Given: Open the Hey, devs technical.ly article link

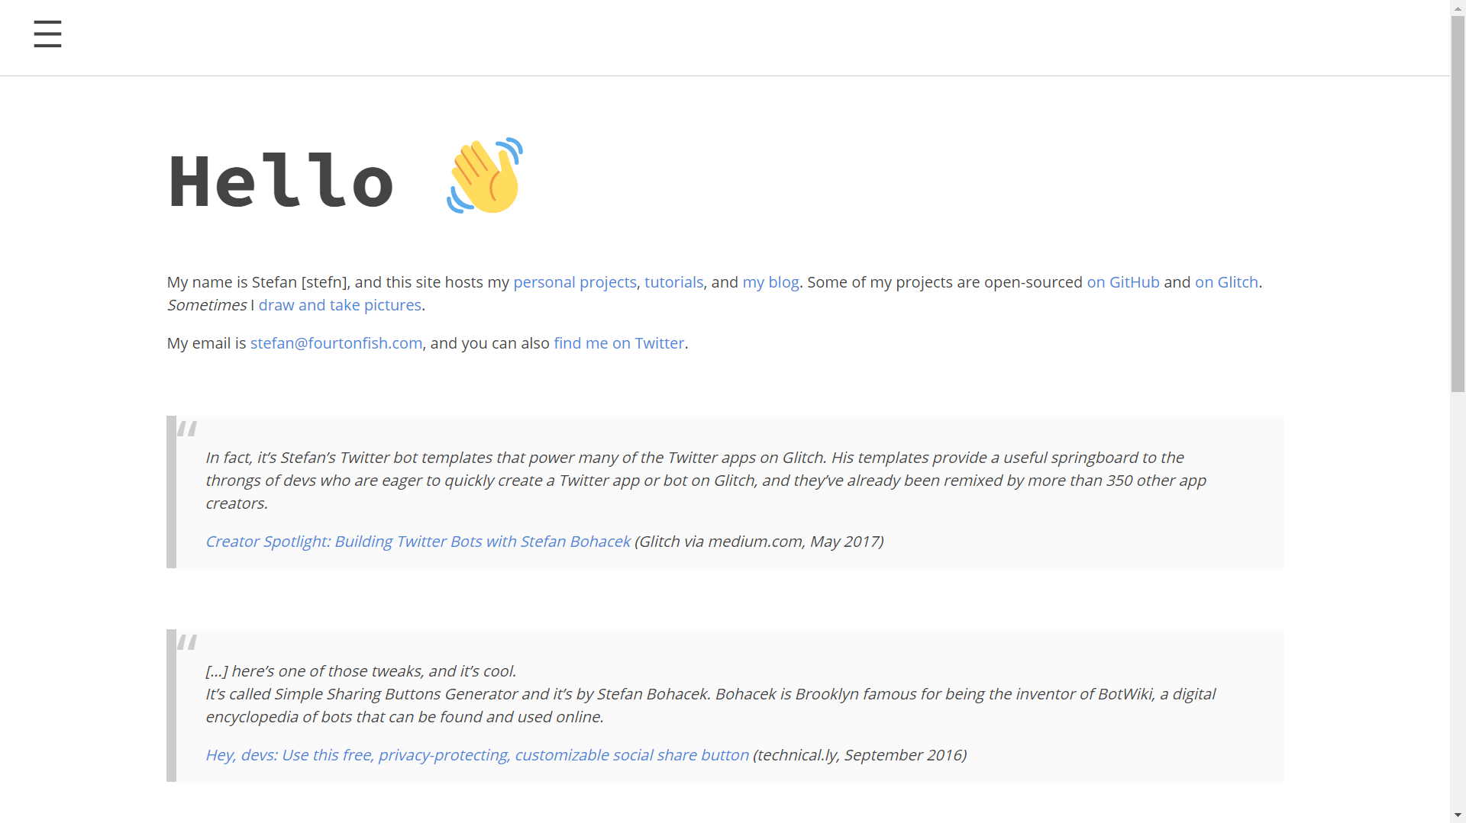Looking at the screenshot, I should tap(477, 755).
